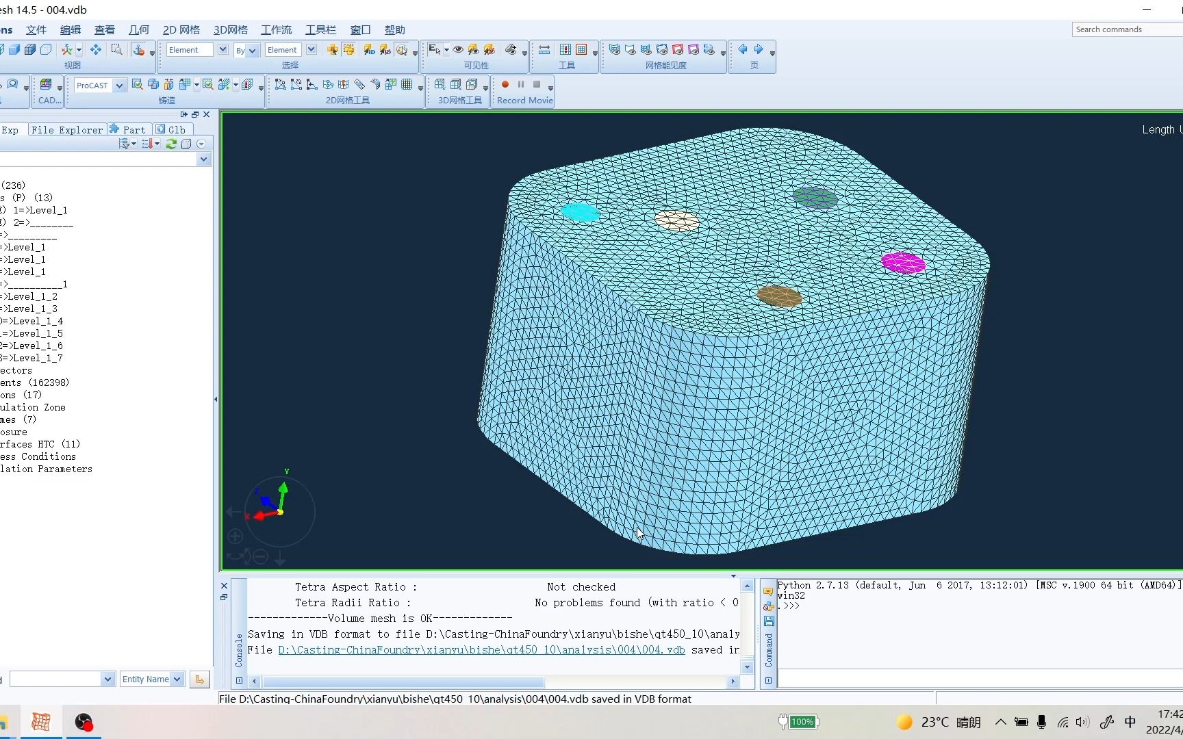Expand the round options arrow in explorer
The height and width of the screenshot is (739, 1183).
pyautogui.click(x=201, y=144)
